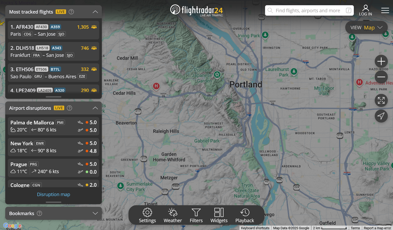393x230 pixels.
Task: Select flight DLH518 Frankfurt to San Jose
Action: coord(54,51)
